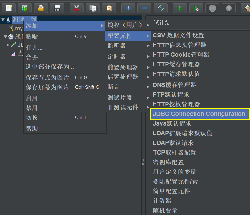Open the 断言 submenu

(128, 87)
